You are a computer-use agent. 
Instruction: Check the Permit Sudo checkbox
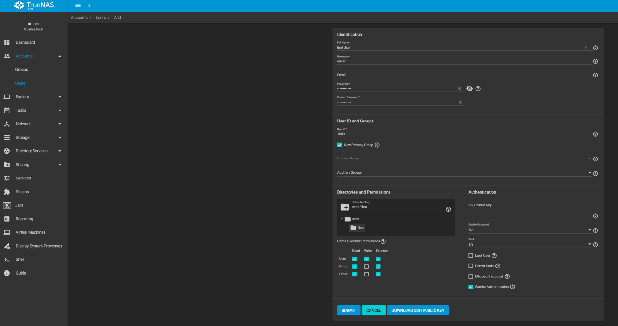tap(471, 266)
